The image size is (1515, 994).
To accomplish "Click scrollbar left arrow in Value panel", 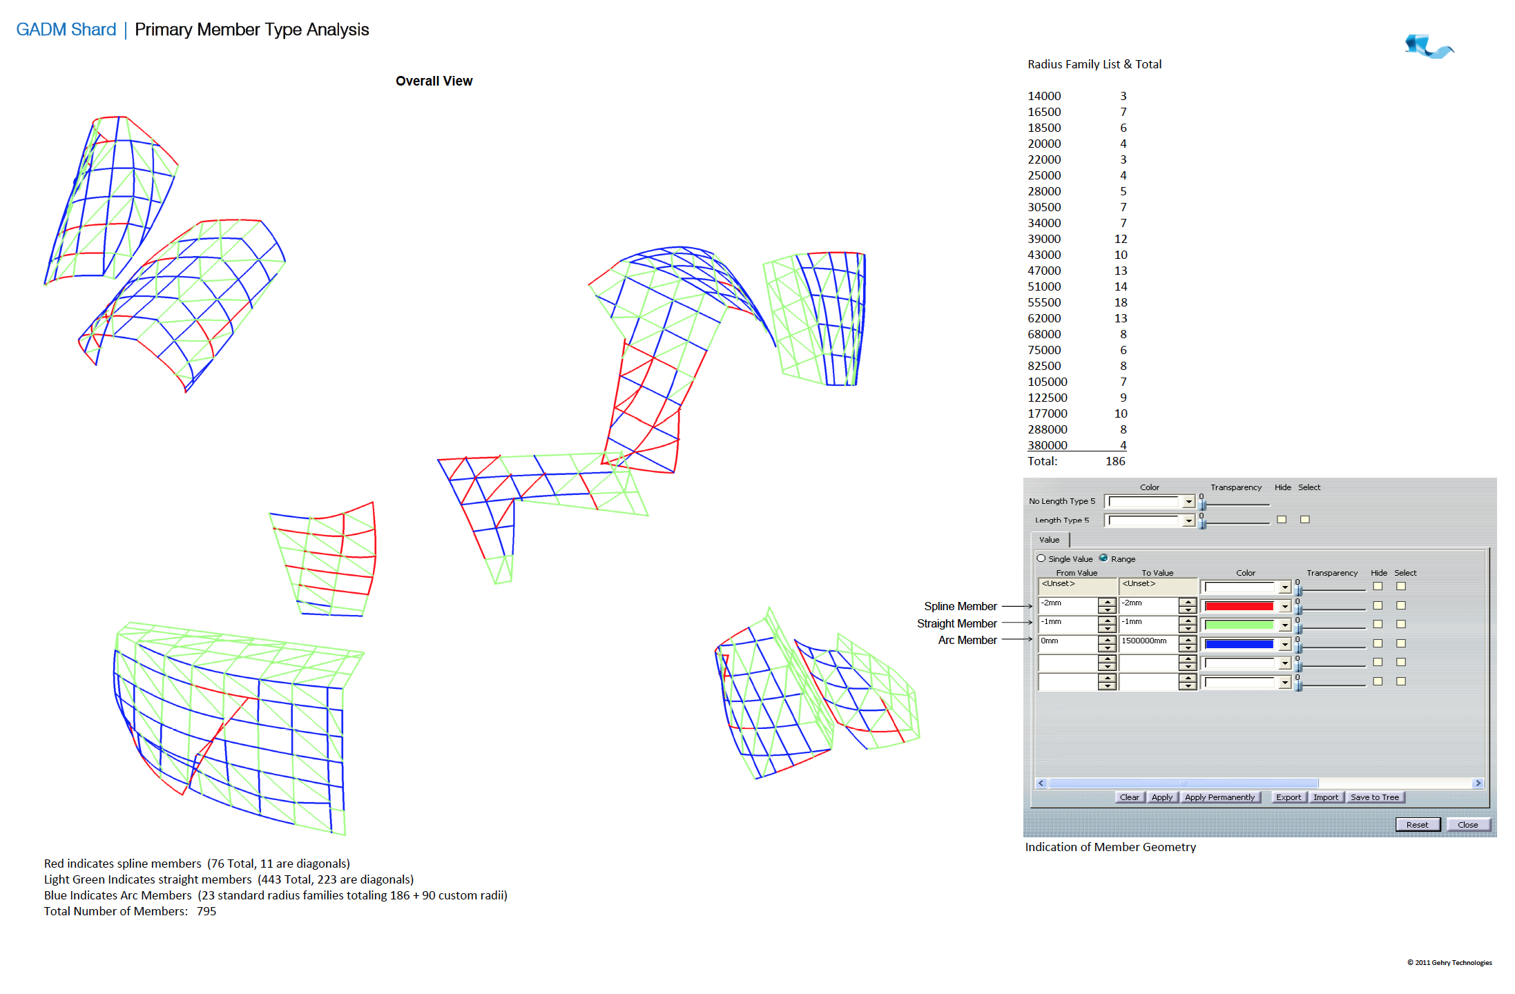I will (x=1042, y=783).
